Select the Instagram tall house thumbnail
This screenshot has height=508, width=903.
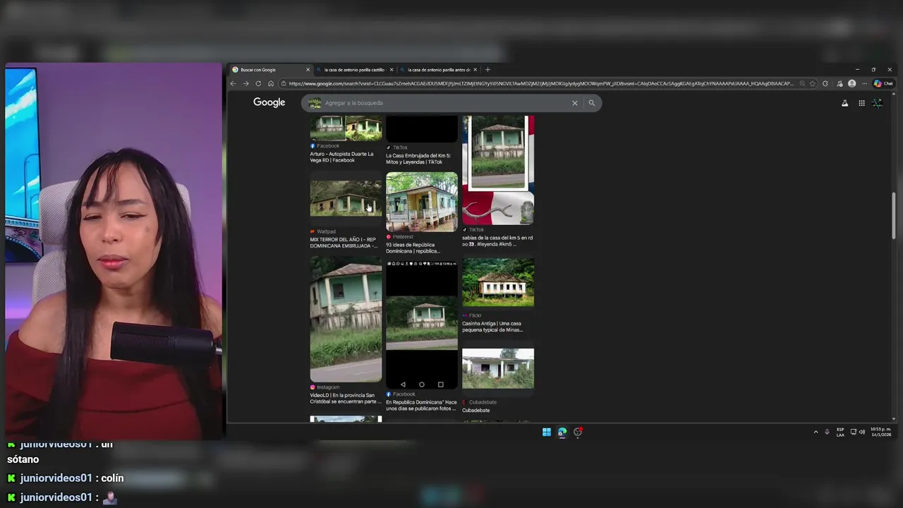[x=346, y=319]
